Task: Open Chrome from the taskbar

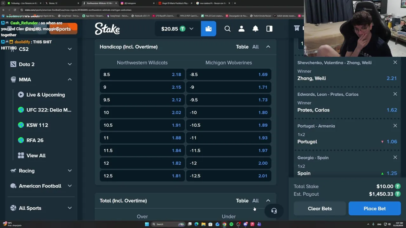Action: 224,224
